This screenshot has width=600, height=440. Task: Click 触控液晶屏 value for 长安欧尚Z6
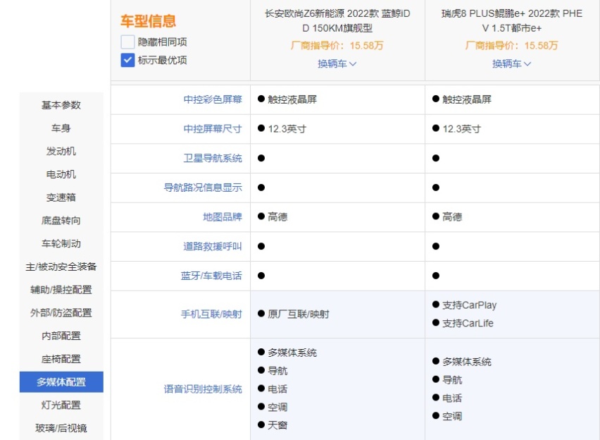pyautogui.click(x=292, y=99)
